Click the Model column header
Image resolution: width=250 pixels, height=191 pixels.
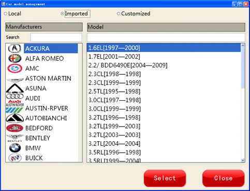click(x=166, y=27)
